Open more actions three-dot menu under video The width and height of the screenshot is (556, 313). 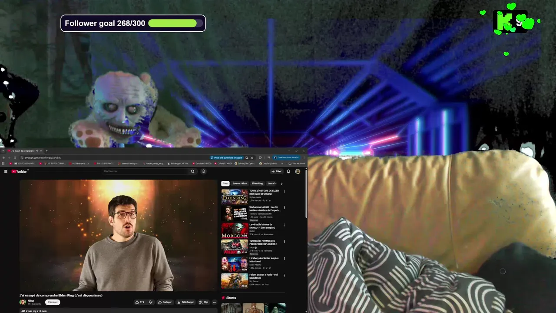(x=214, y=302)
